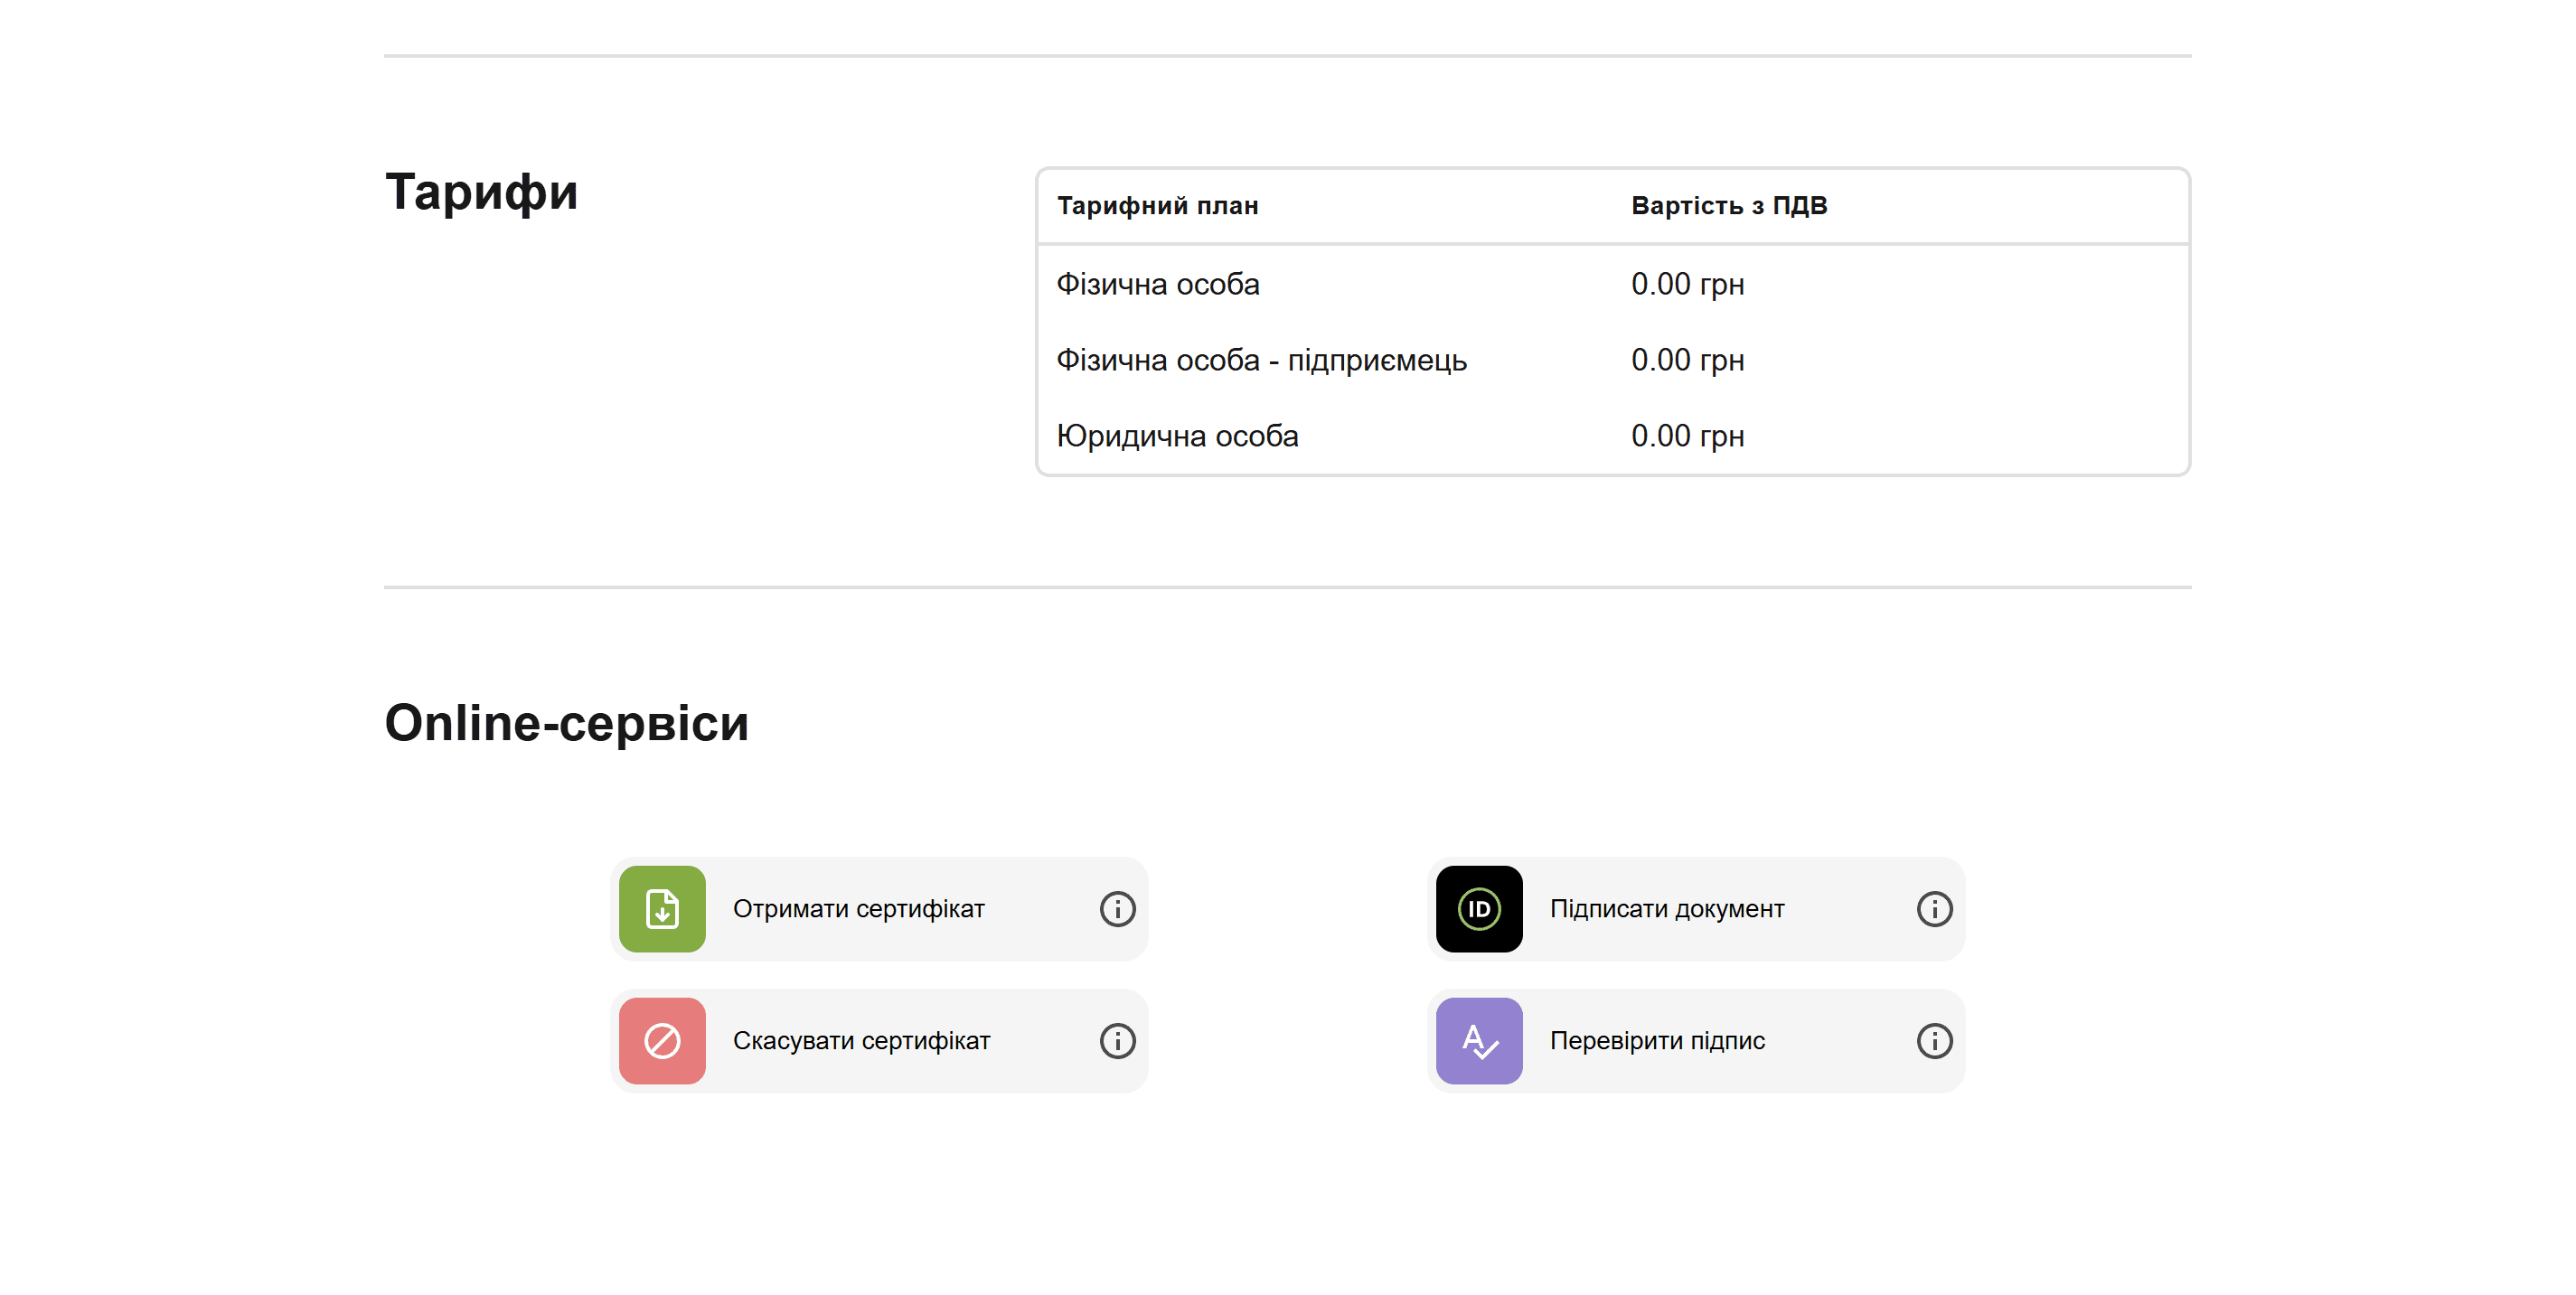Open info for Отримати сертифікат
The height and width of the screenshot is (1295, 2576).
(x=1117, y=908)
